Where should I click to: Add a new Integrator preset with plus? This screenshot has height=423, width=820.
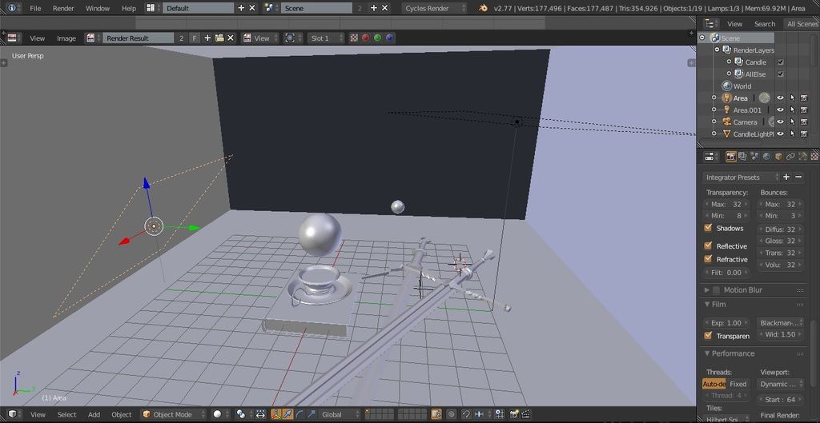[786, 177]
